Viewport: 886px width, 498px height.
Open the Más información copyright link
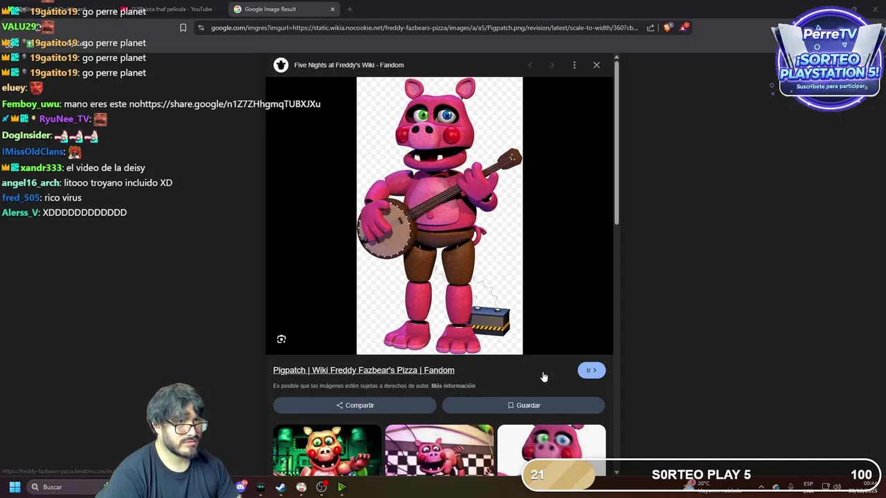(x=453, y=386)
